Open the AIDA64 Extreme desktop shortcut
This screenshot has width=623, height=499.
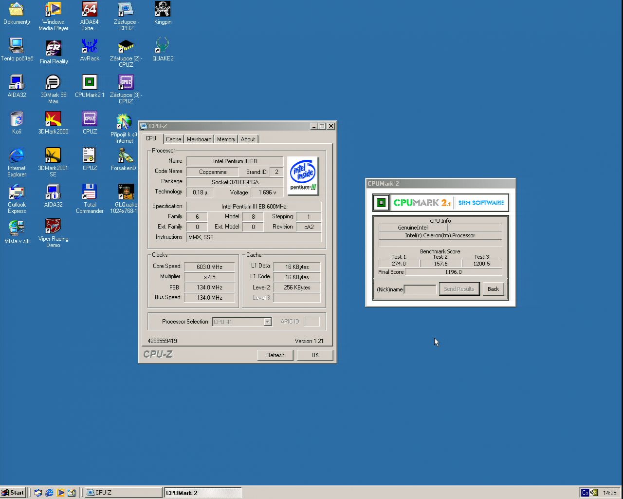[x=90, y=16]
